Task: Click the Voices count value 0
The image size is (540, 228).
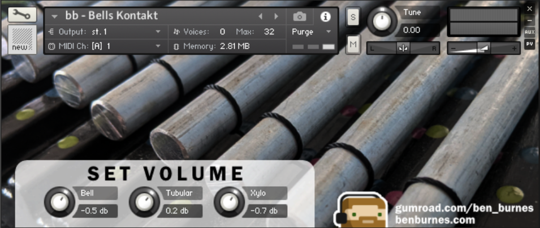Action: 222,32
